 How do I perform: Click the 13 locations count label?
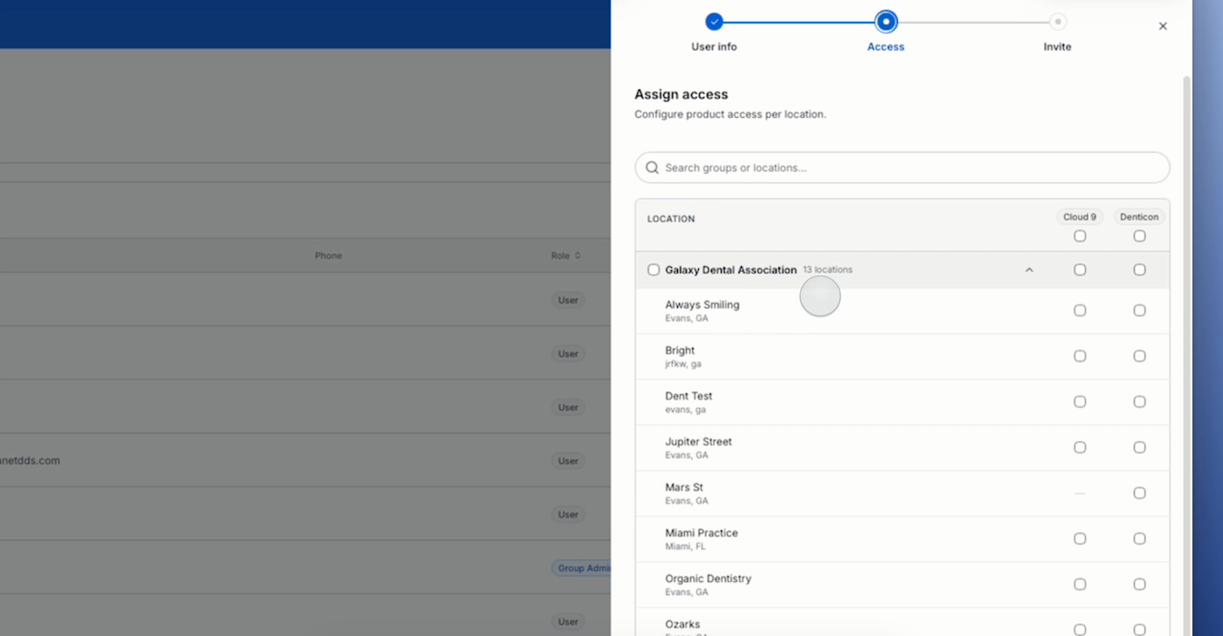click(827, 270)
